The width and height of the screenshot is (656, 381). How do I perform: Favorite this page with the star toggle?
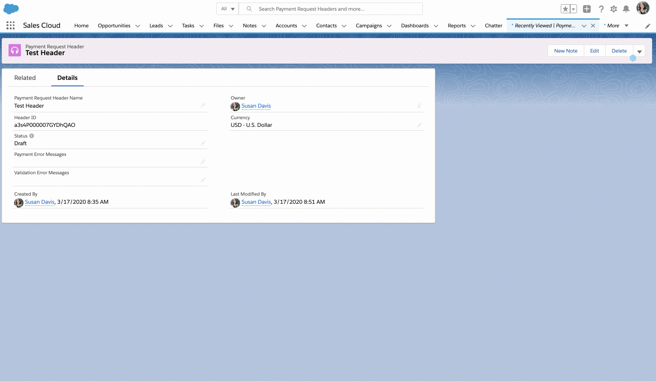[566, 9]
